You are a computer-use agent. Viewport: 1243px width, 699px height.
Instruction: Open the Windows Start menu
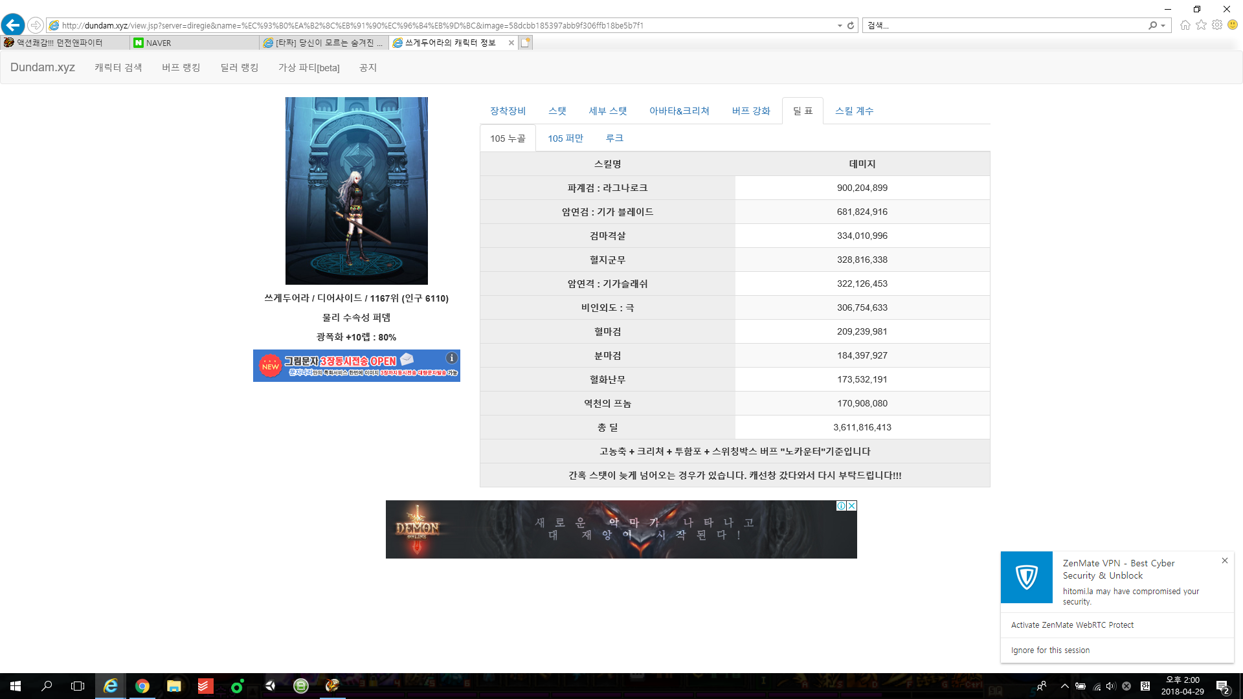click(x=16, y=686)
